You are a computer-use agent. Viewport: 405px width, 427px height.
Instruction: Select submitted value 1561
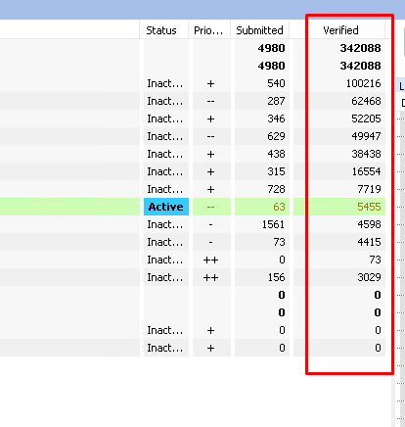coord(273,224)
